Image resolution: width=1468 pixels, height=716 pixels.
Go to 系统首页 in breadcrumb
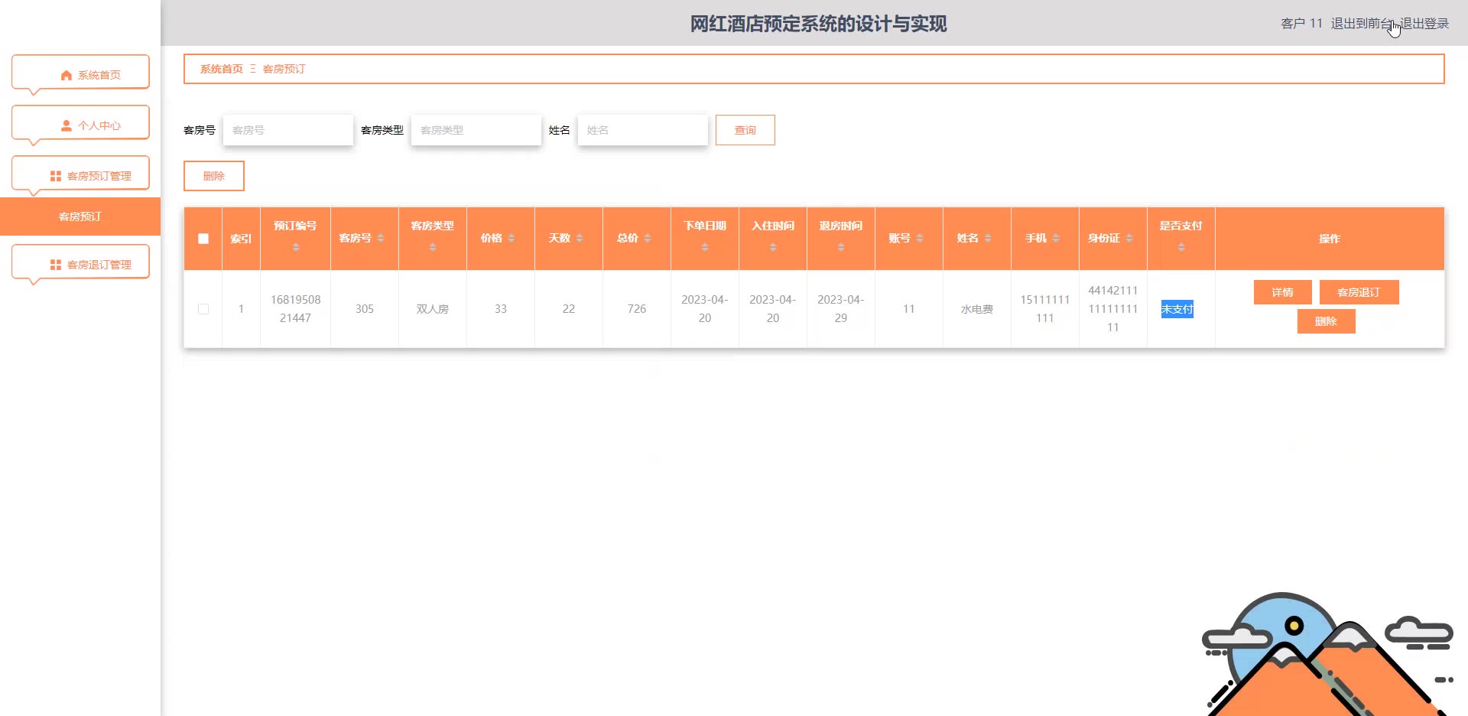point(221,69)
